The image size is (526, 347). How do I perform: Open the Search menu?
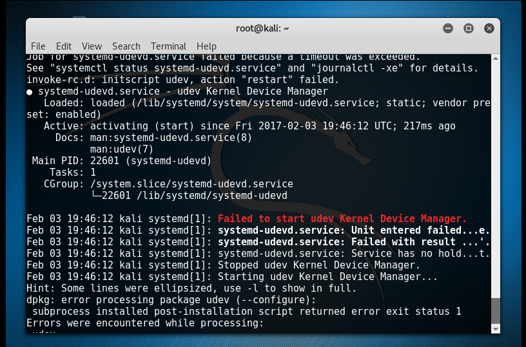click(126, 46)
